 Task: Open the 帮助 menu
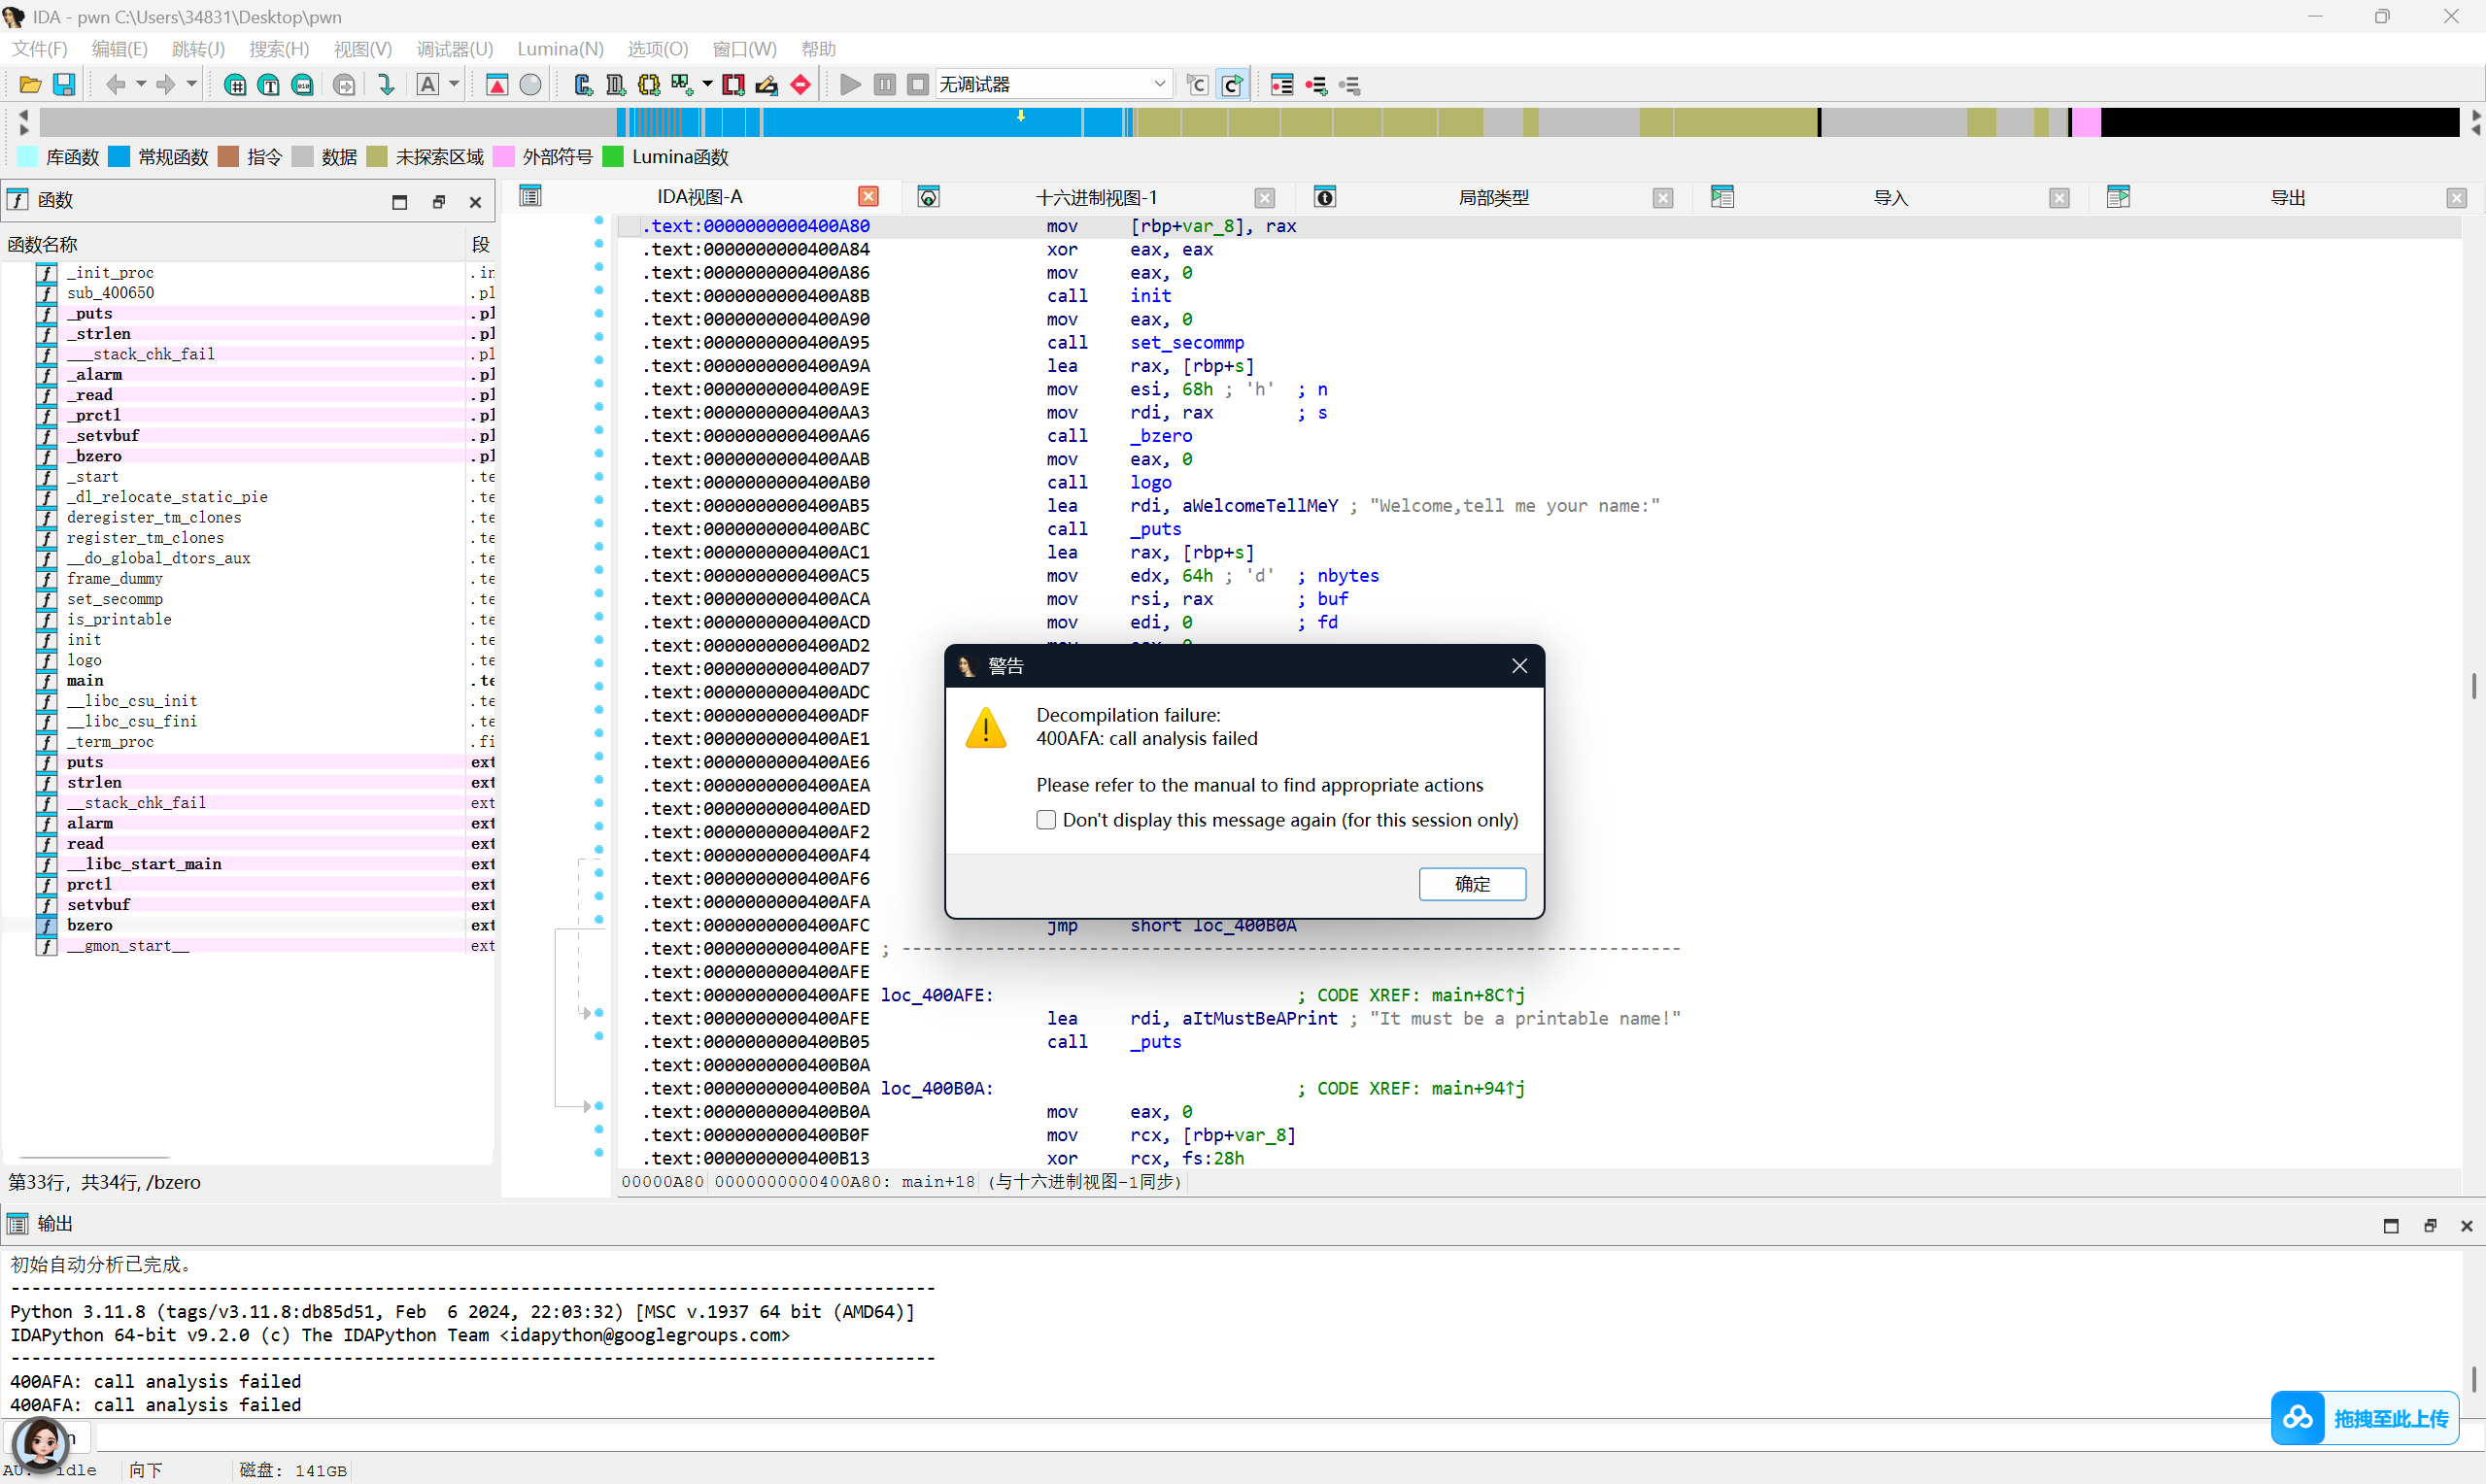click(818, 49)
